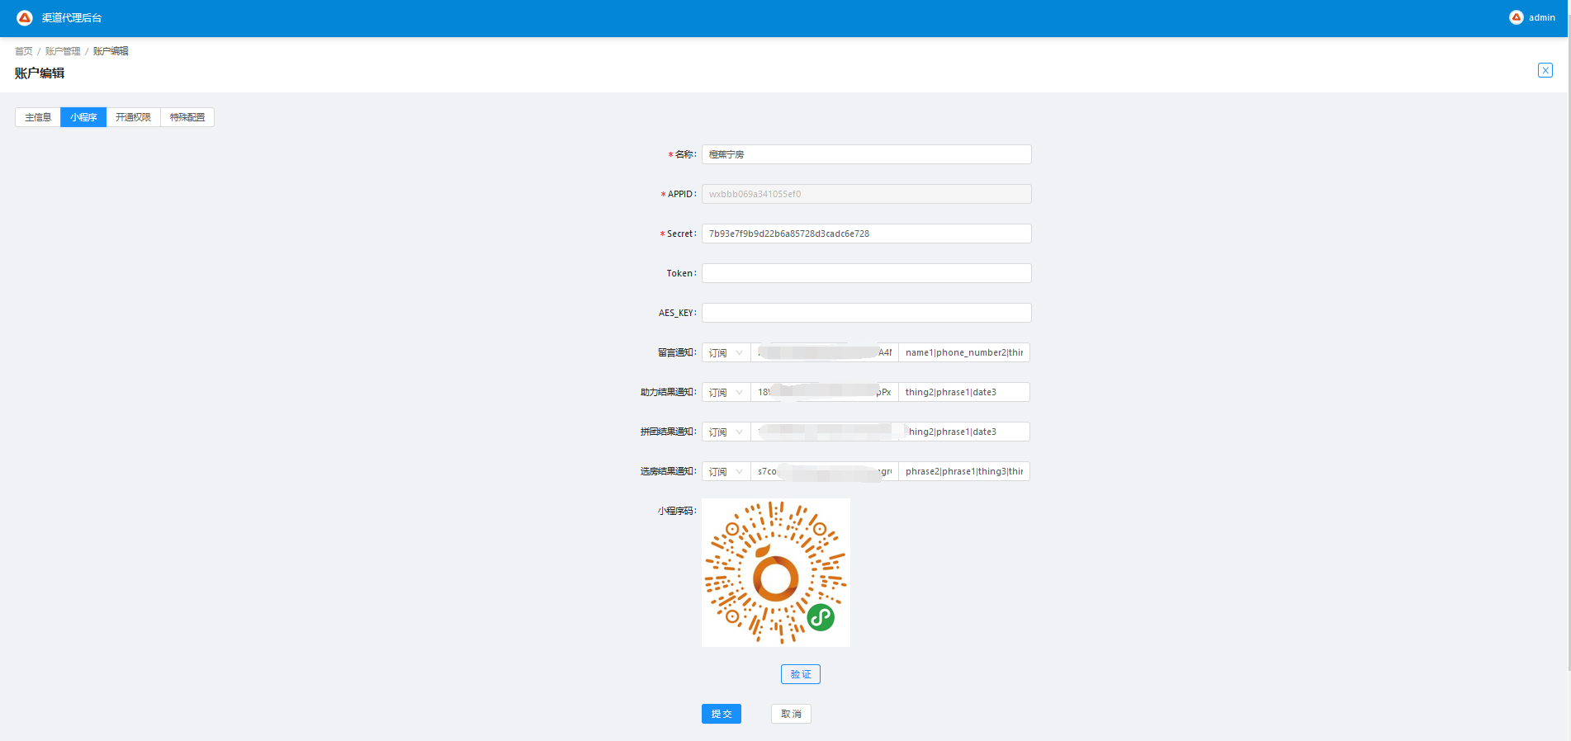Click the 渠道代理后台 title text
Image resolution: width=1571 pixels, height=741 pixels.
click(x=72, y=17)
